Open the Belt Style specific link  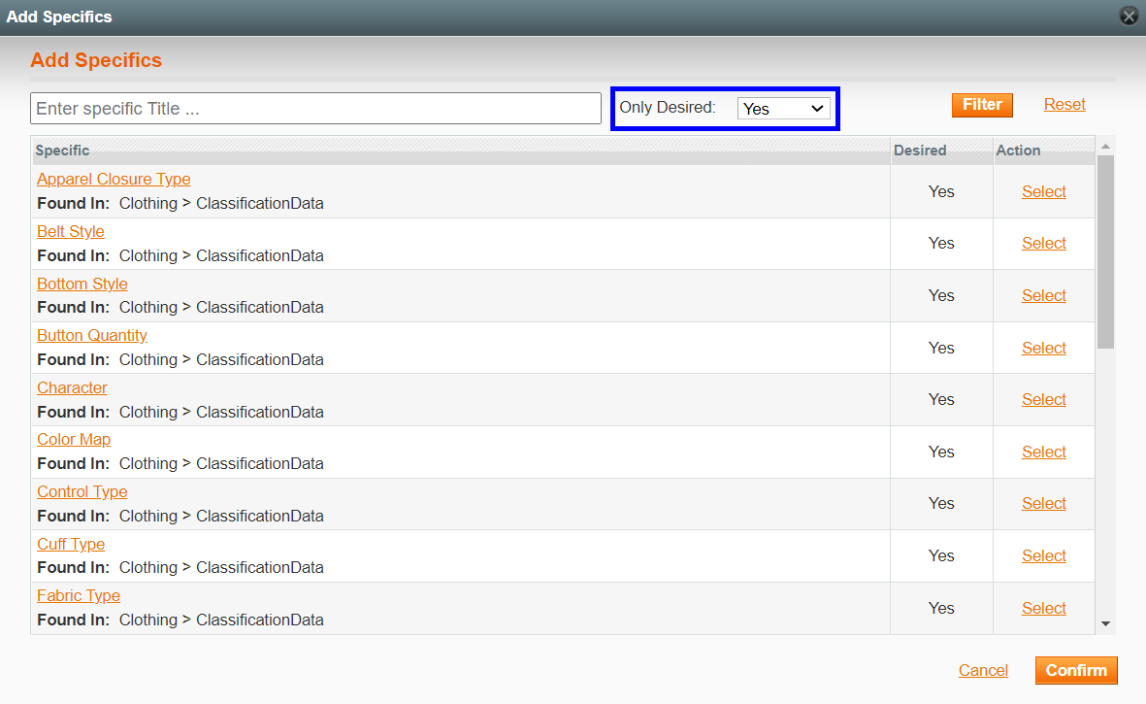71,231
